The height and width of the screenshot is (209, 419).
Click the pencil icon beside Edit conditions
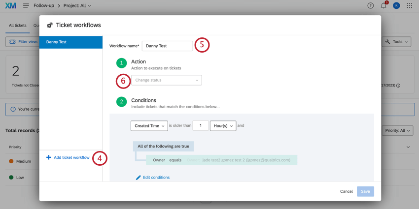pyautogui.click(x=138, y=178)
